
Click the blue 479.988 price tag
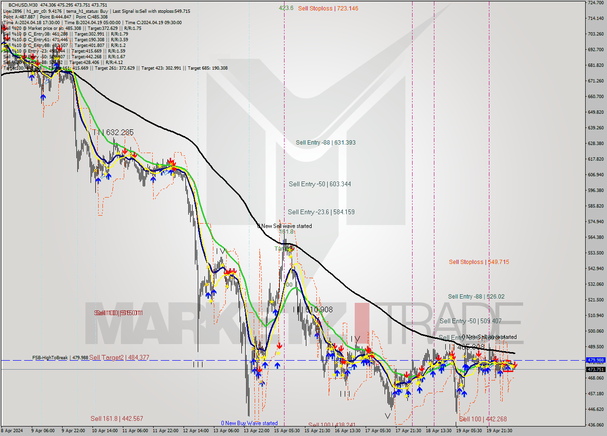point(596,360)
